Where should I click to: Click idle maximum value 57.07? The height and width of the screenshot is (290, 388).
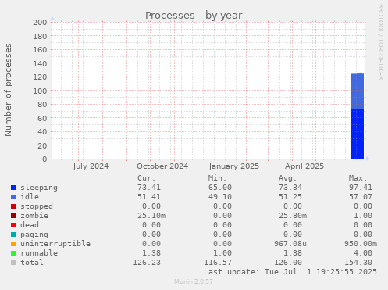pyautogui.click(x=361, y=197)
